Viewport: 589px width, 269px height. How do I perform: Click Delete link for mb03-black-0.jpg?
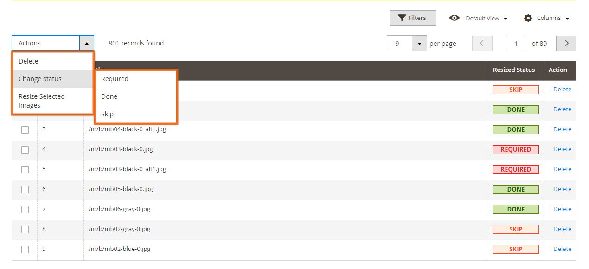pos(562,149)
